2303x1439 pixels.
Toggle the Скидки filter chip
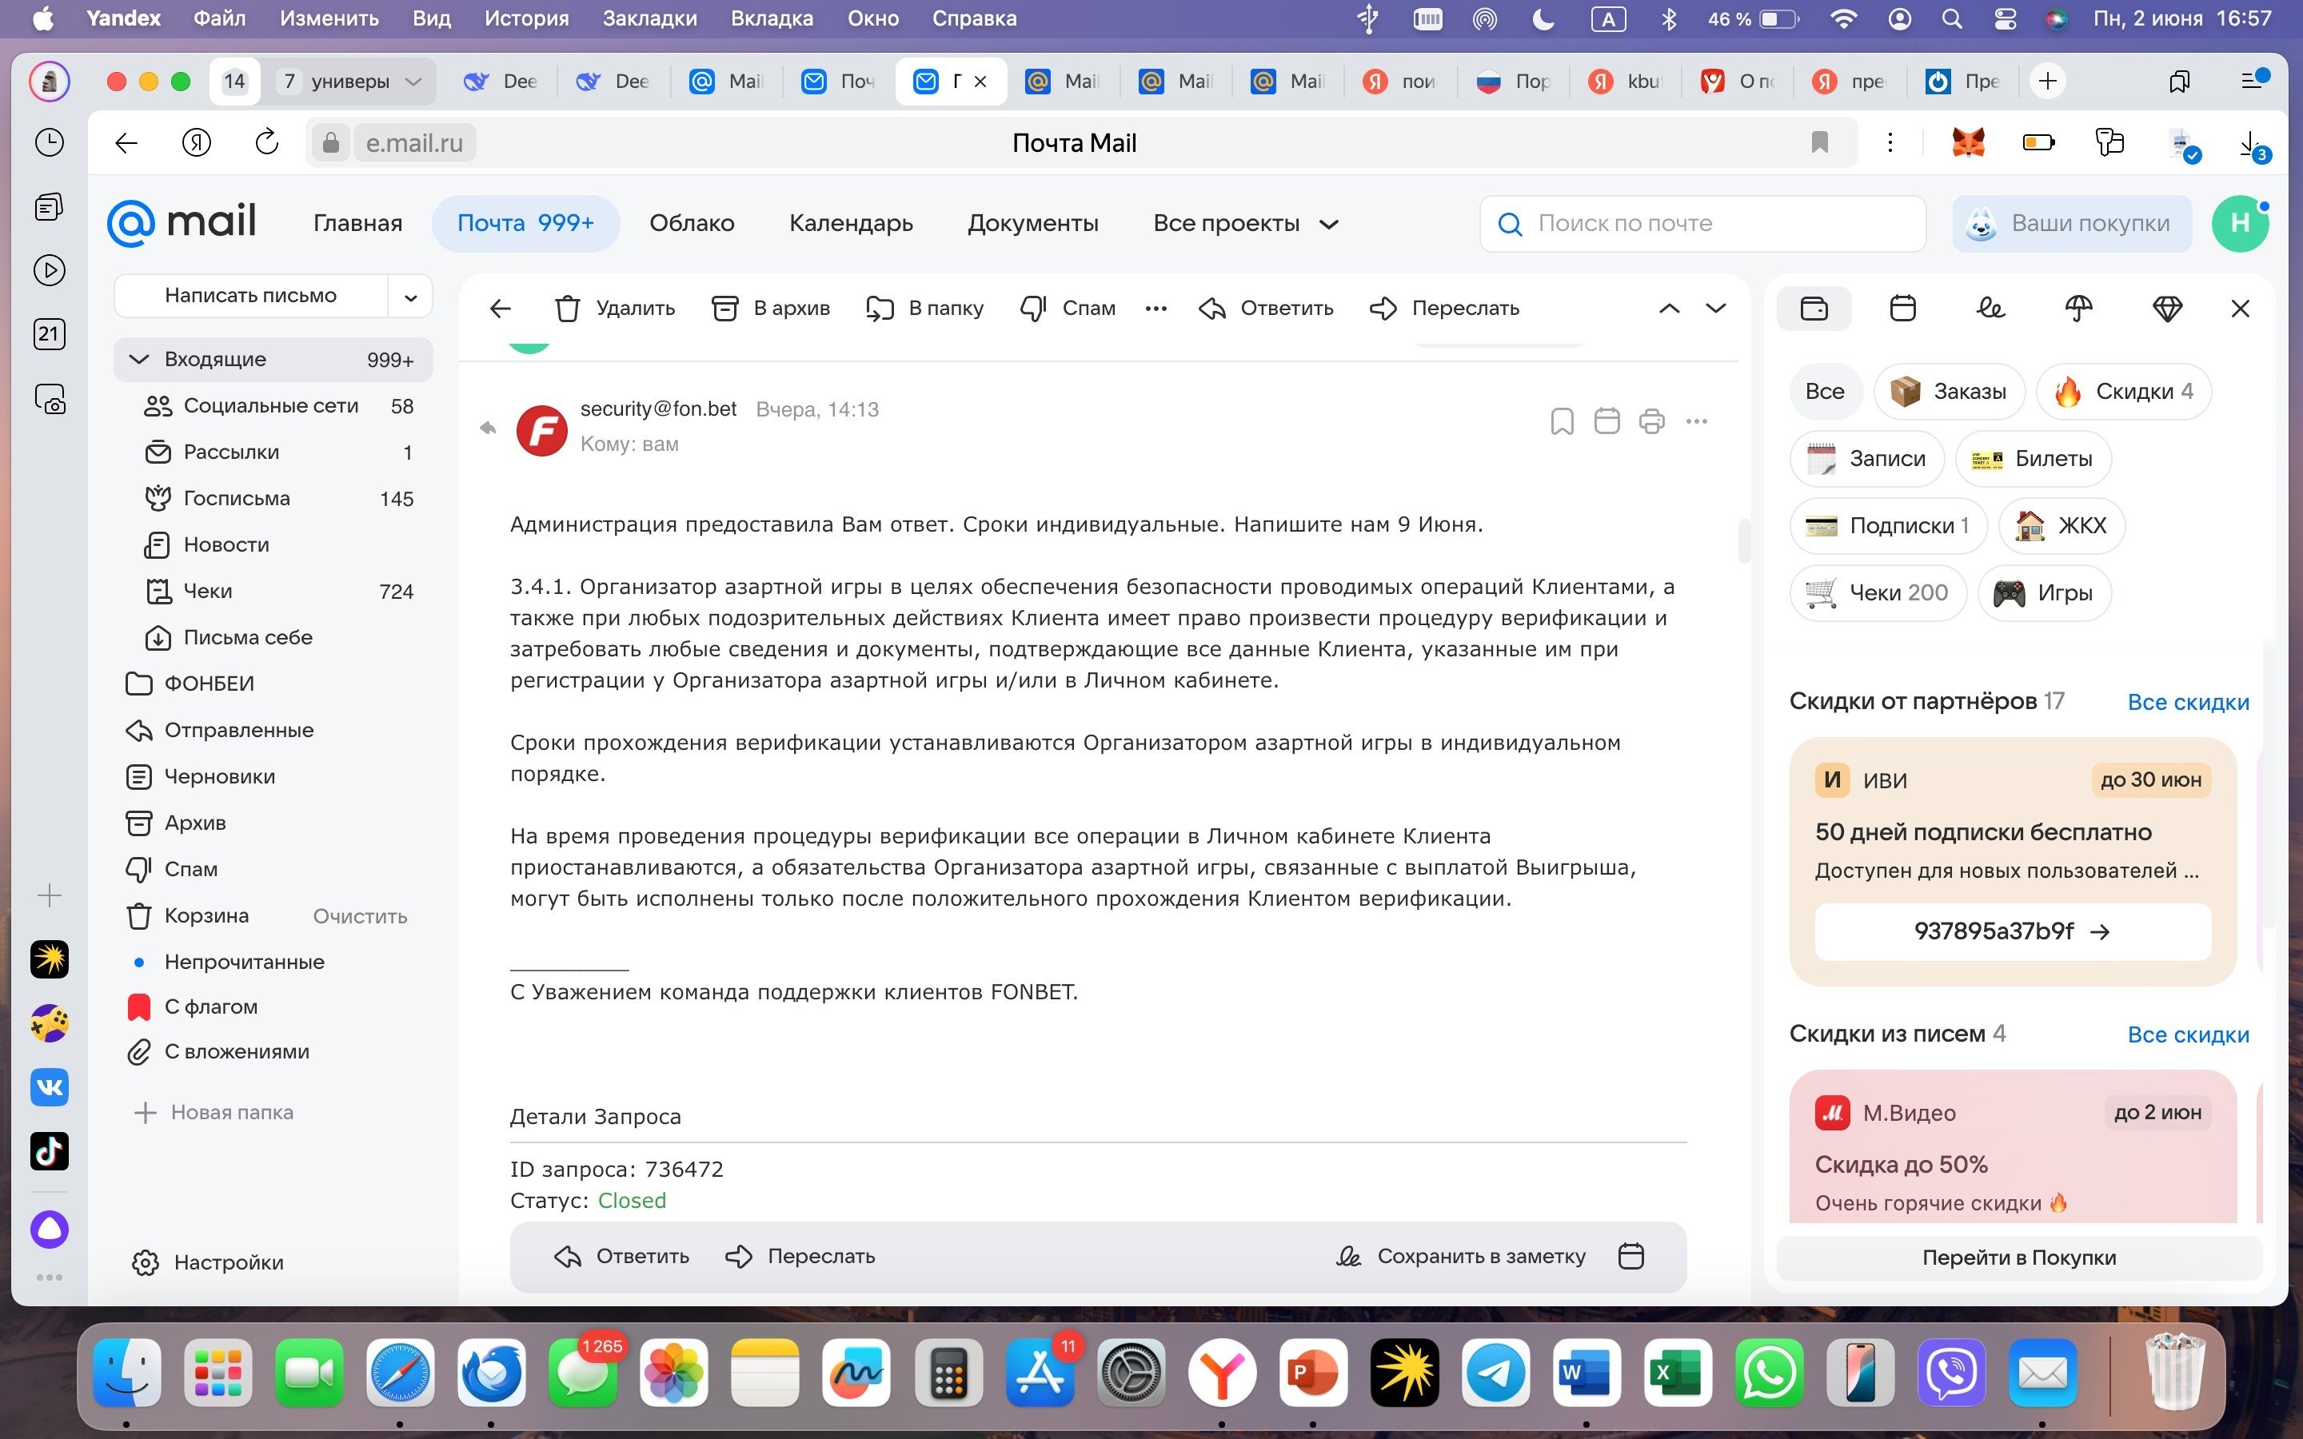pyautogui.click(x=2123, y=391)
